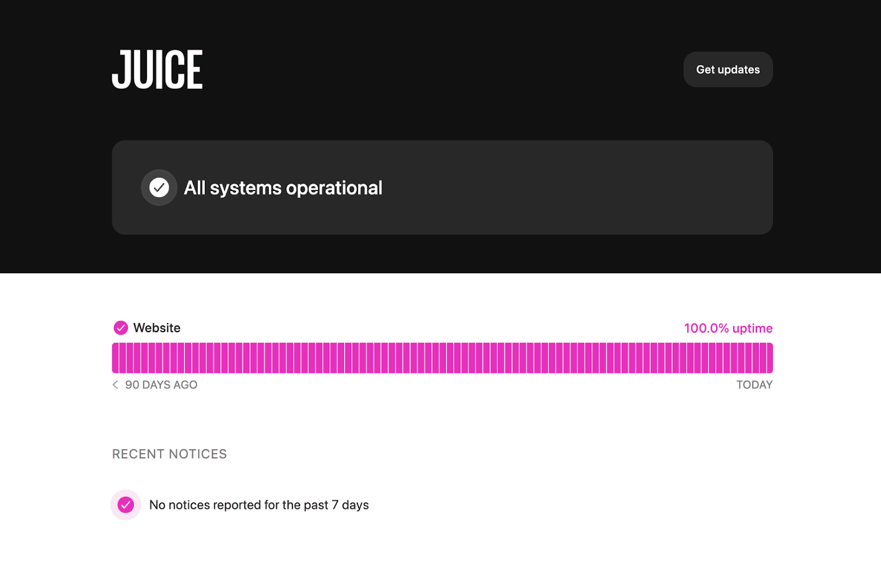The image size is (881, 587).
Task: Click the check icon beside the no-notices message
Action: pyautogui.click(x=126, y=504)
